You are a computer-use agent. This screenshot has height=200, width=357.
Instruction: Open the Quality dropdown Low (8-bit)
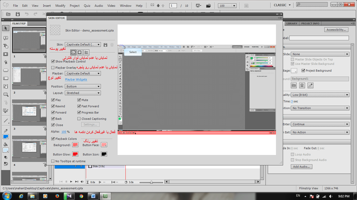click(320, 95)
